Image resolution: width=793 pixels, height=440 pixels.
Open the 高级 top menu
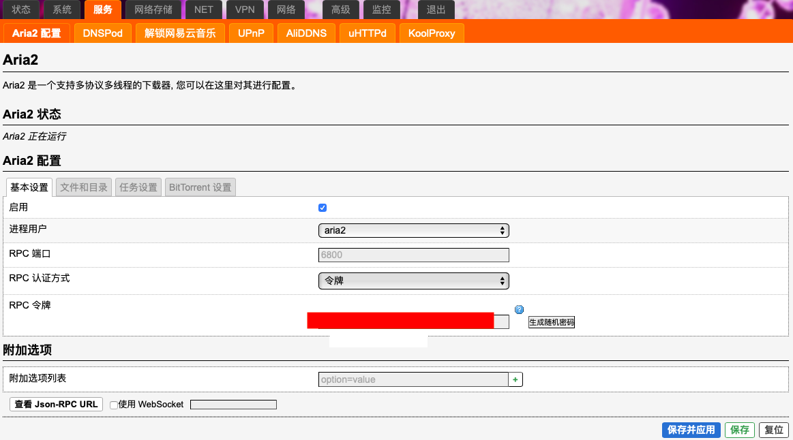[340, 10]
